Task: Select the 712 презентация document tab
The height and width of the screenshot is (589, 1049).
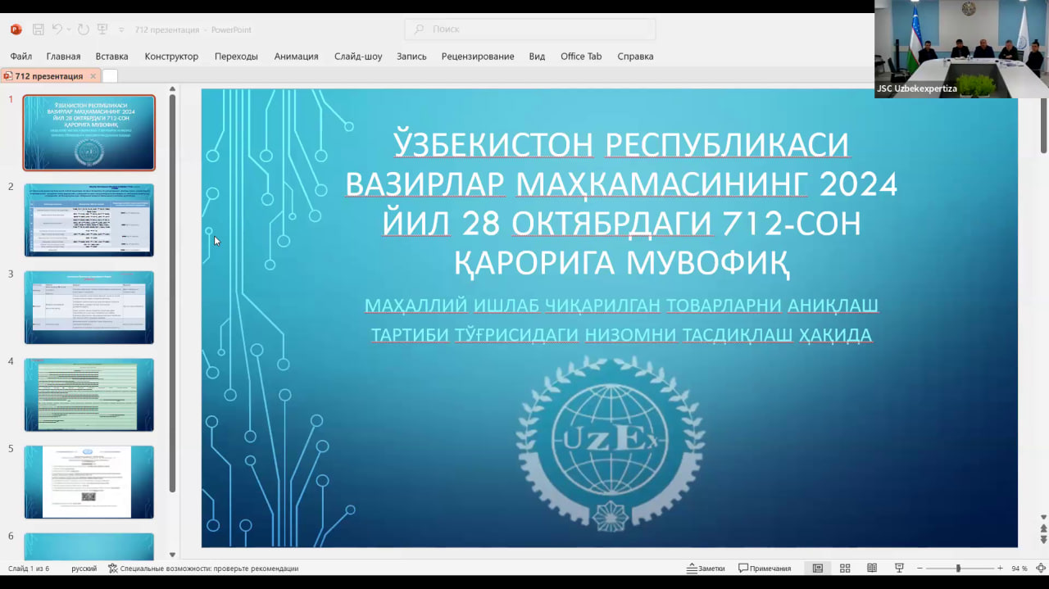Action: tap(50, 76)
